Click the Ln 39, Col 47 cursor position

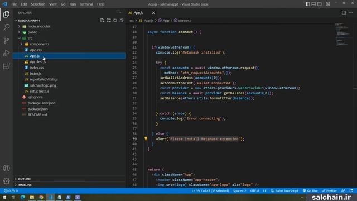210,191
